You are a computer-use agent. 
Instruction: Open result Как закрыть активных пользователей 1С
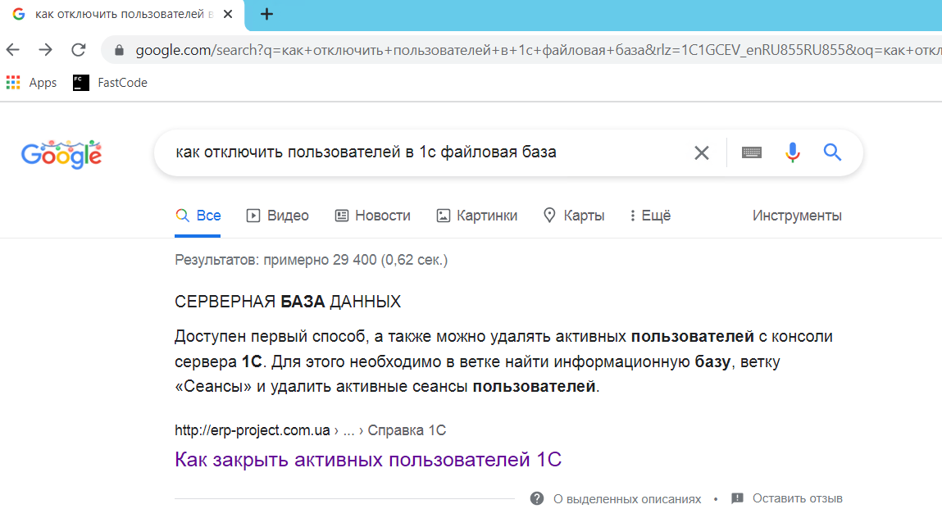367,460
